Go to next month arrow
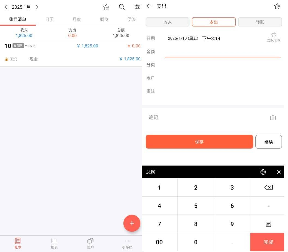 pos(37,7)
